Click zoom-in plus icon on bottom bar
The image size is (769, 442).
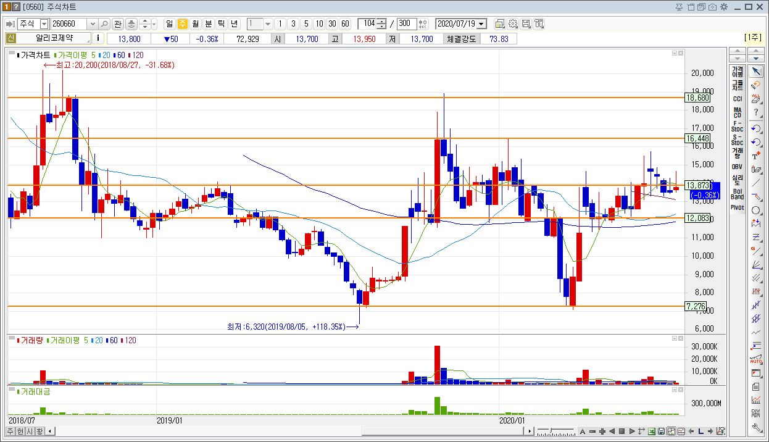(x=602, y=431)
